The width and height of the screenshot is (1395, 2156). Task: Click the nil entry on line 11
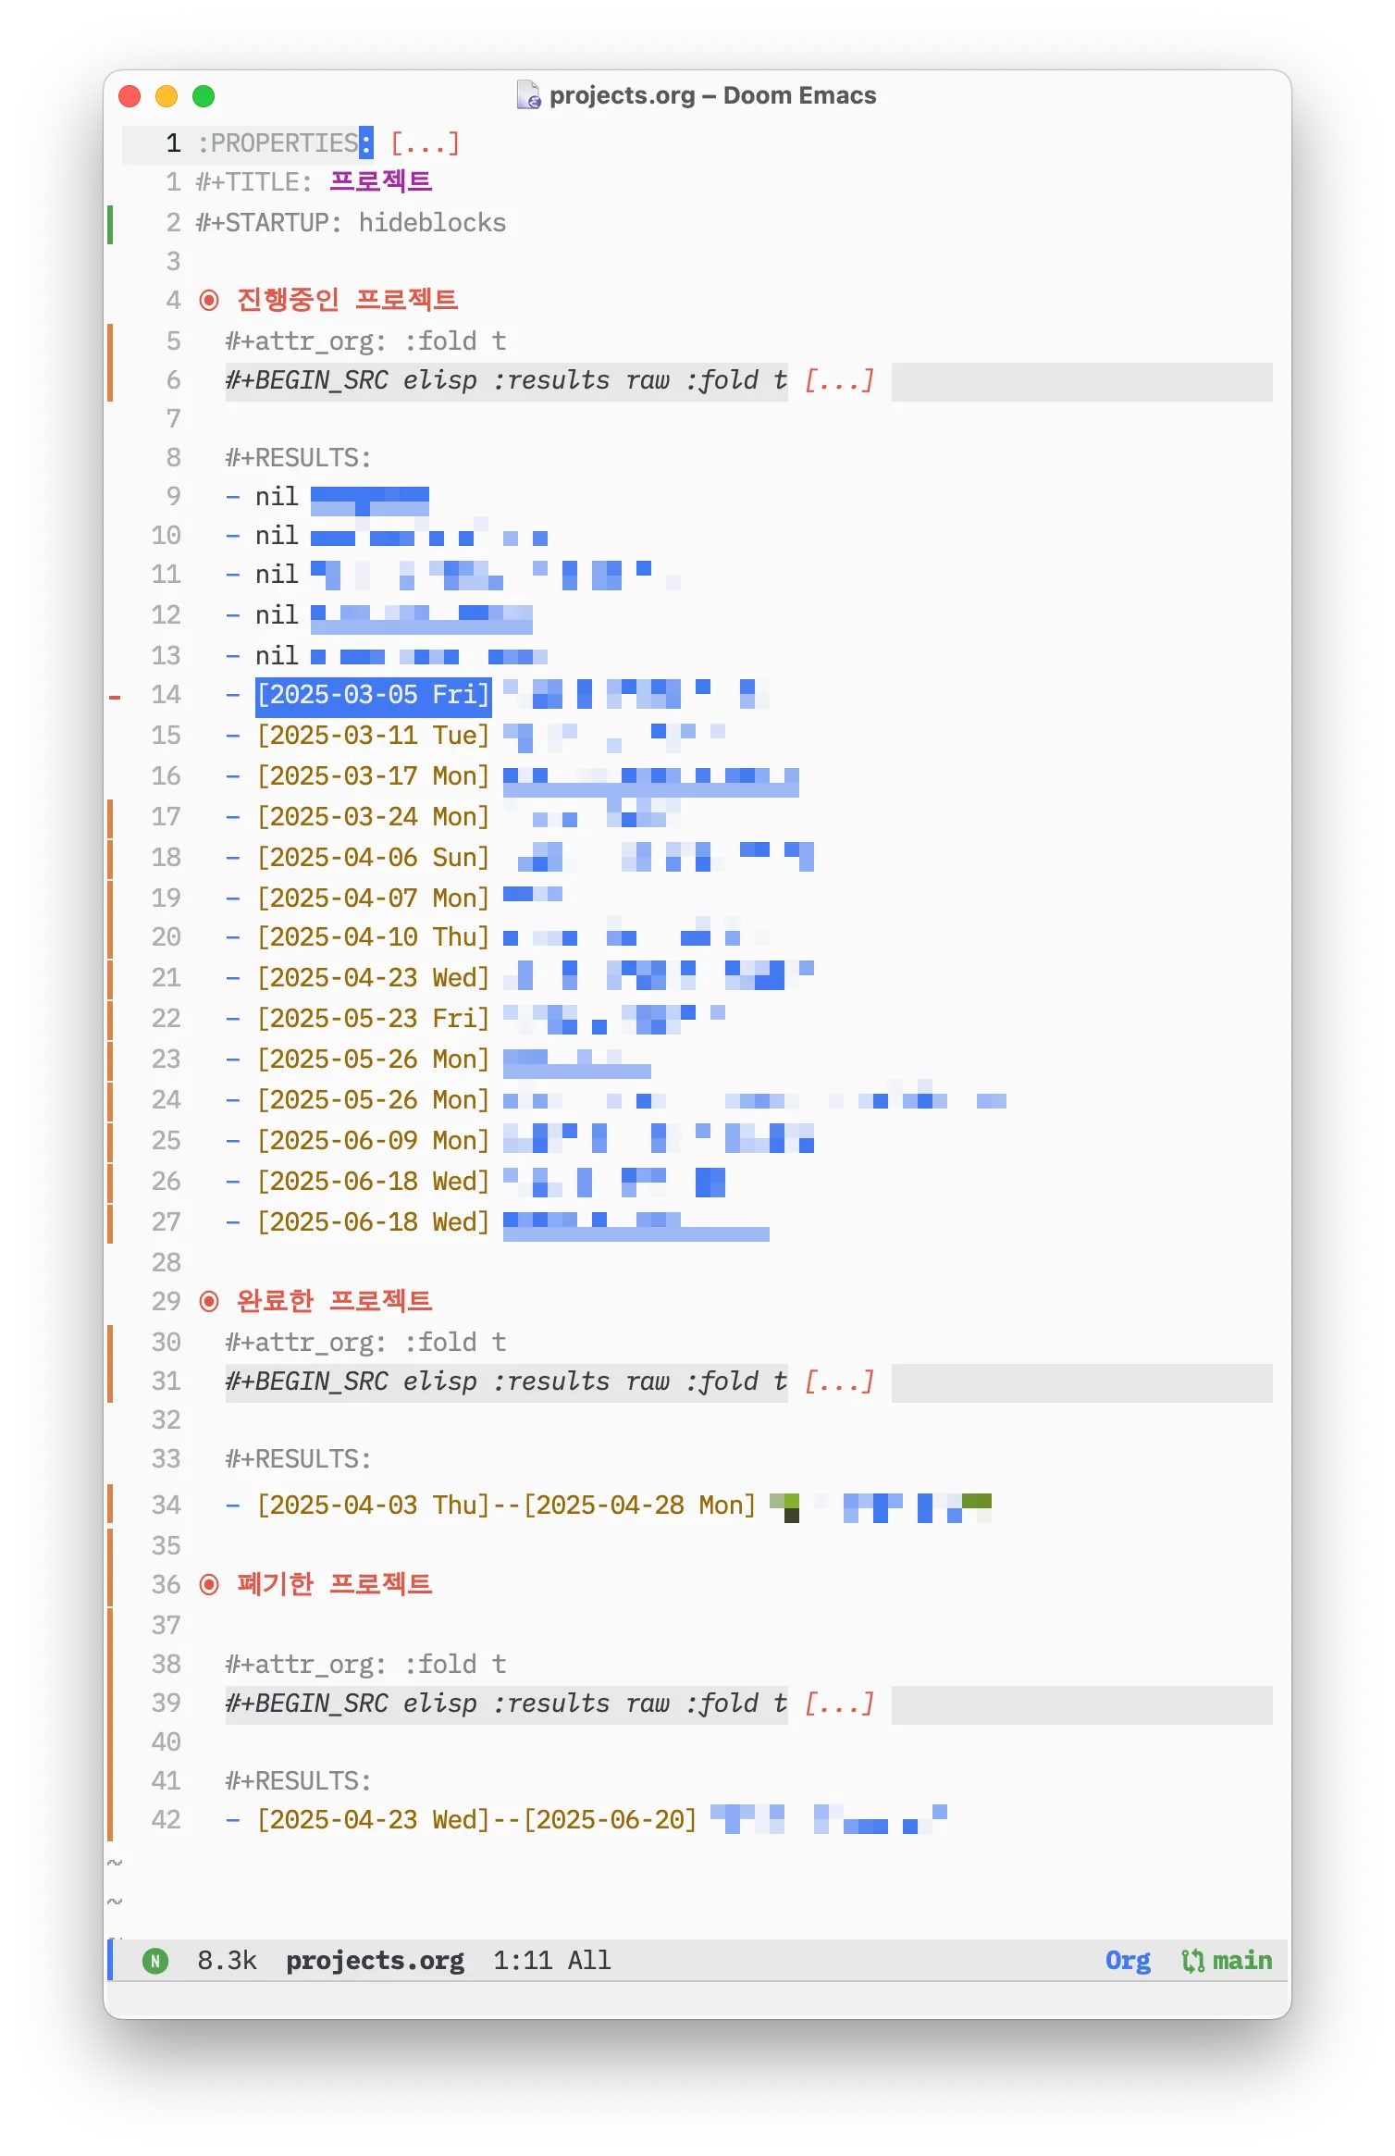(277, 575)
